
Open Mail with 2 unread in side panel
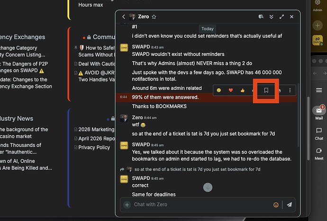(319, 113)
